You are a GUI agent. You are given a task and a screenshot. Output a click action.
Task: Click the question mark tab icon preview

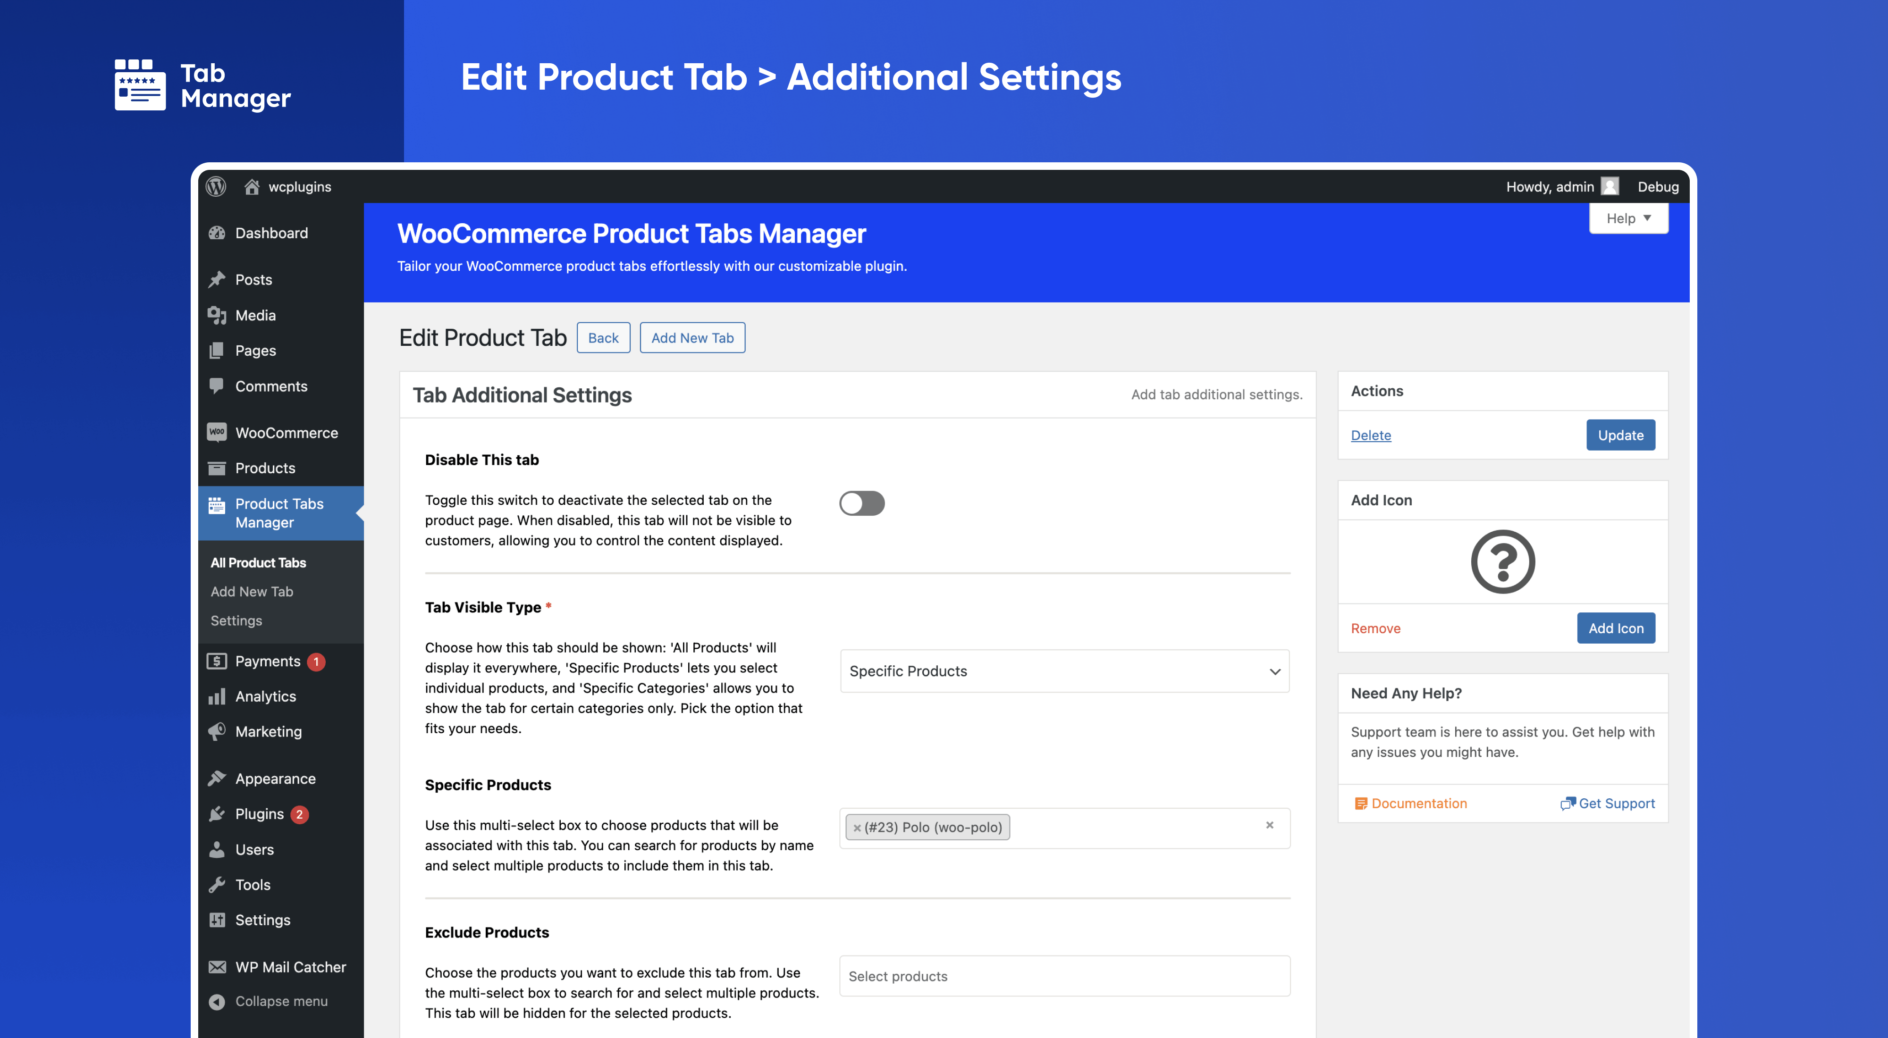coord(1502,562)
